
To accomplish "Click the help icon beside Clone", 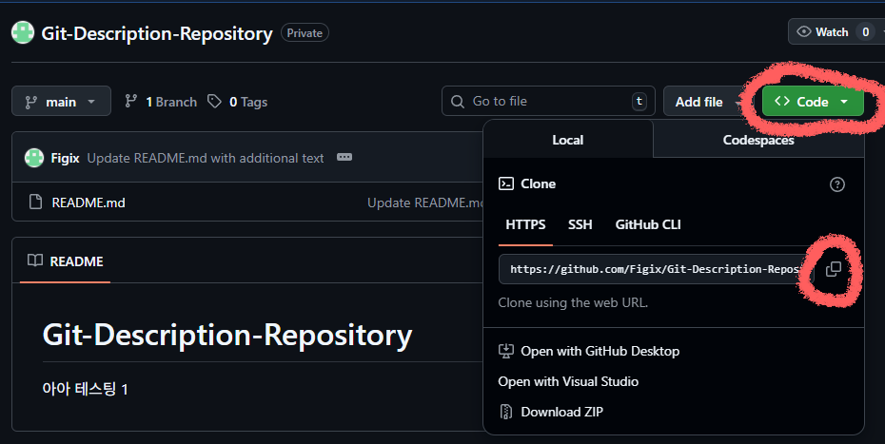I will tap(836, 184).
